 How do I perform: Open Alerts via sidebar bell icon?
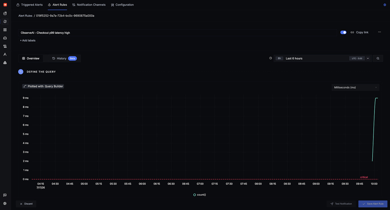click(x=5, y=22)
